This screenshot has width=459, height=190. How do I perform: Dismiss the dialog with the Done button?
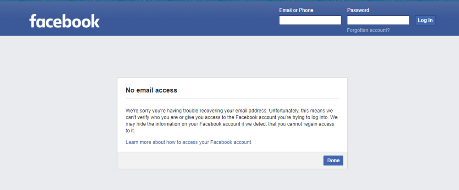[x=333, y=160]
